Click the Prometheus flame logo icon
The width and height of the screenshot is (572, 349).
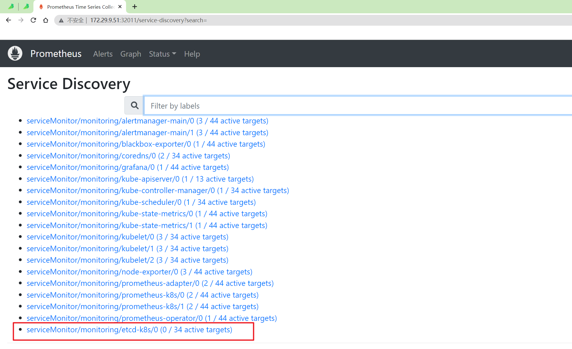pos(15,54)
